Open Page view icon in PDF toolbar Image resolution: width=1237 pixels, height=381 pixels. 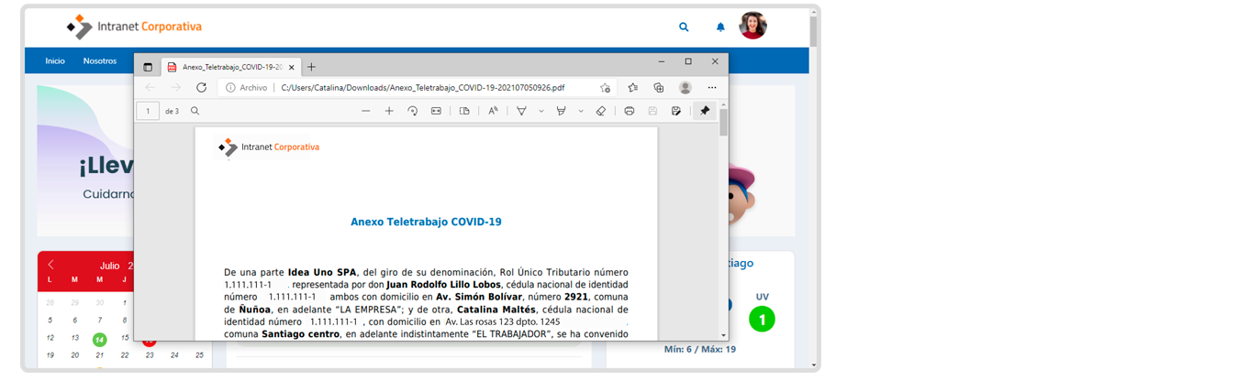pos(464,111)
